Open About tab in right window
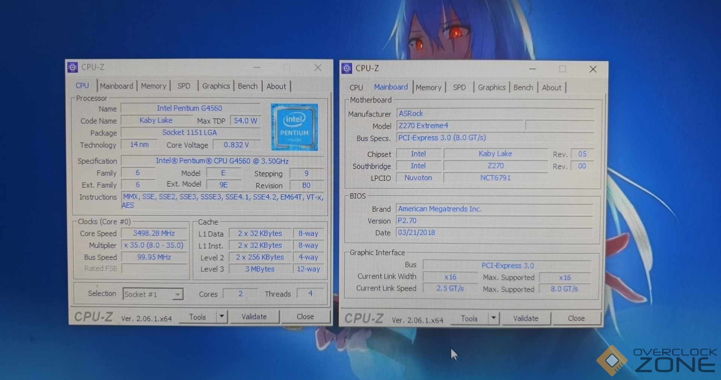Viewport: 721px width, 380px height. pos(551,87)
